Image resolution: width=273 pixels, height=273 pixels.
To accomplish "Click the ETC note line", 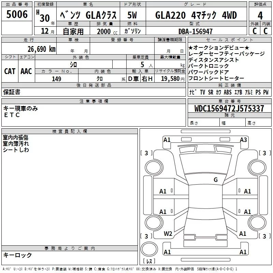I will 12,115.
